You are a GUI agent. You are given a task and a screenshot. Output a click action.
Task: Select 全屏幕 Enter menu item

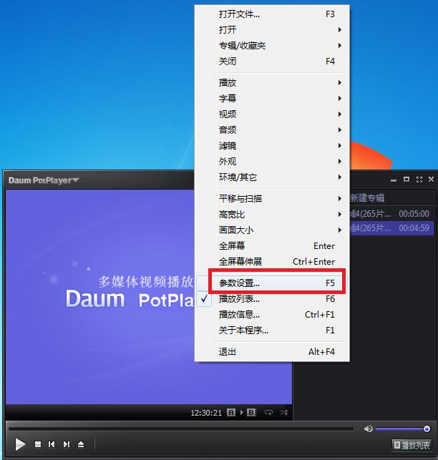[x=272, y=246]
